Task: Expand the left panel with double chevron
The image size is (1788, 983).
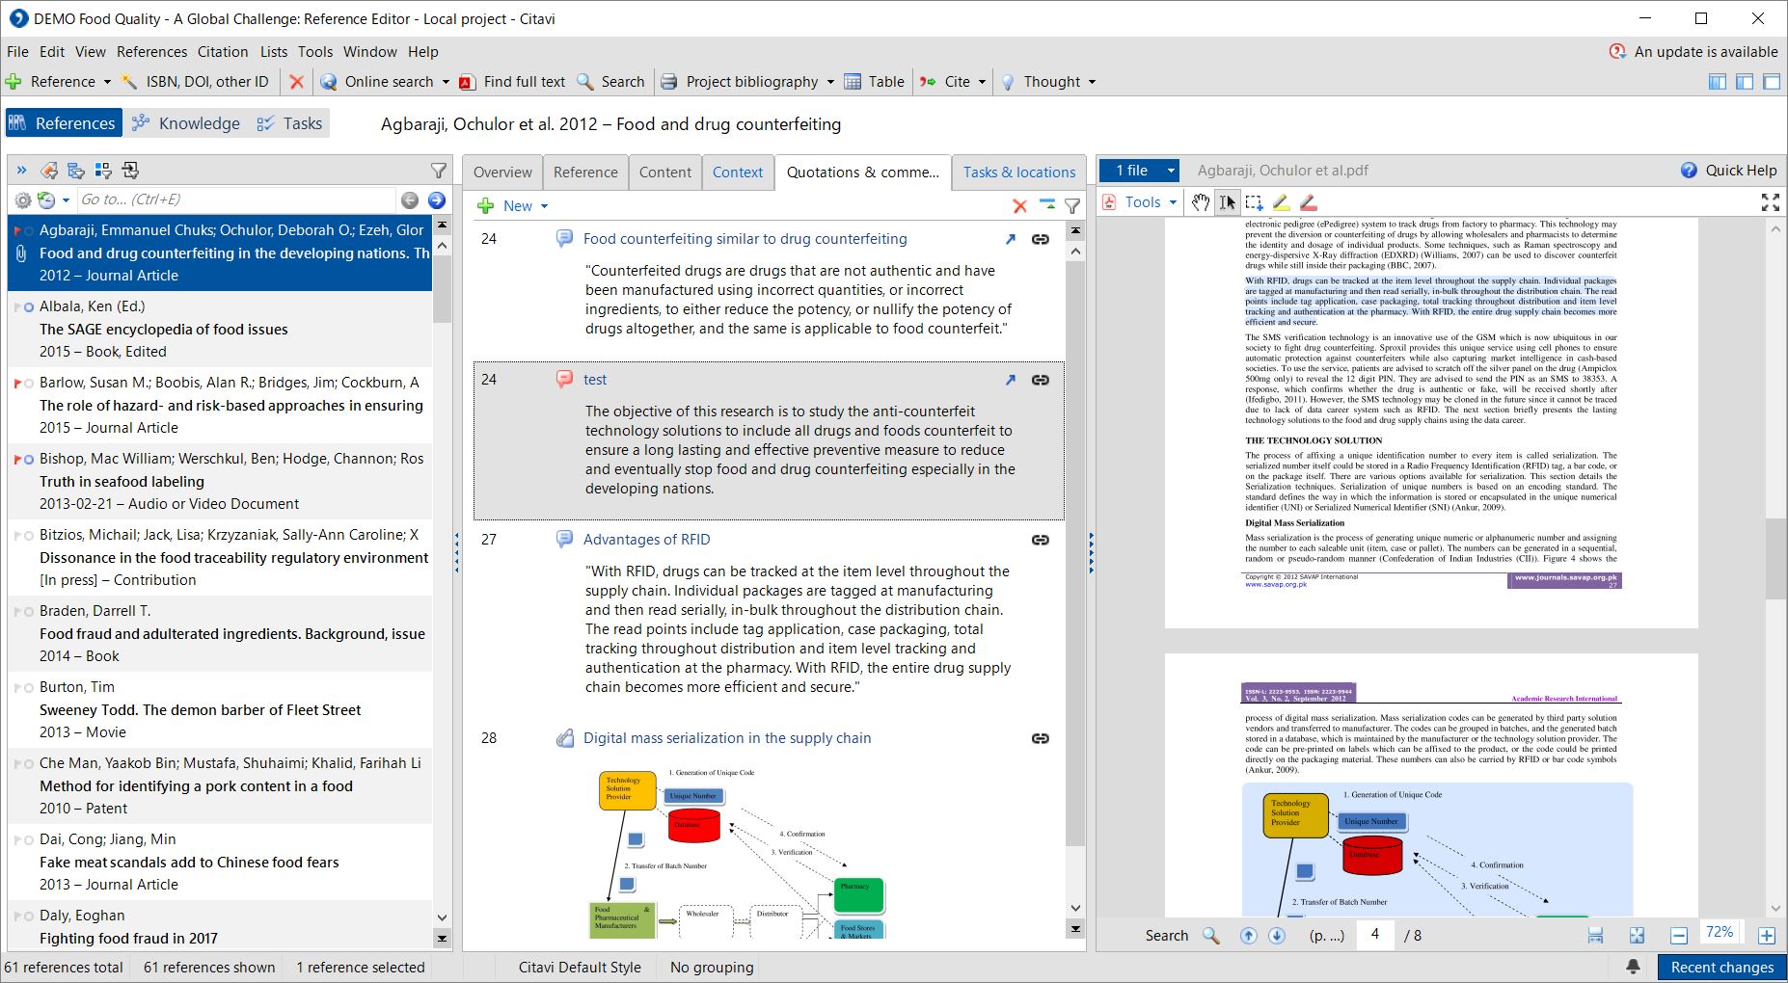Action: click(21, 171)
